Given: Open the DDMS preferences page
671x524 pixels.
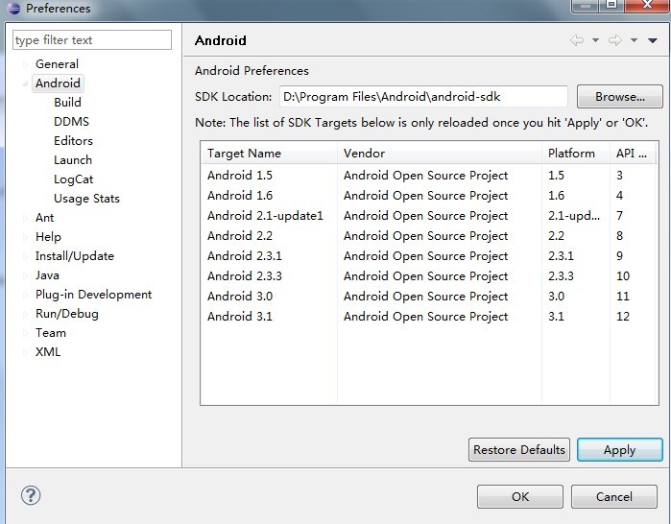Looking at the screenshot, I should coord(71,122).
